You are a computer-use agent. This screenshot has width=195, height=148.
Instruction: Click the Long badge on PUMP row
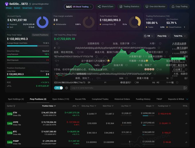point(10,142)
